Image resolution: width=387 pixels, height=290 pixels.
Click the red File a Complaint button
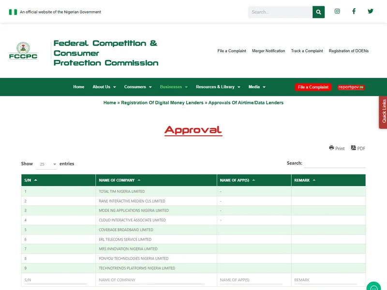(x=313, y=87)
